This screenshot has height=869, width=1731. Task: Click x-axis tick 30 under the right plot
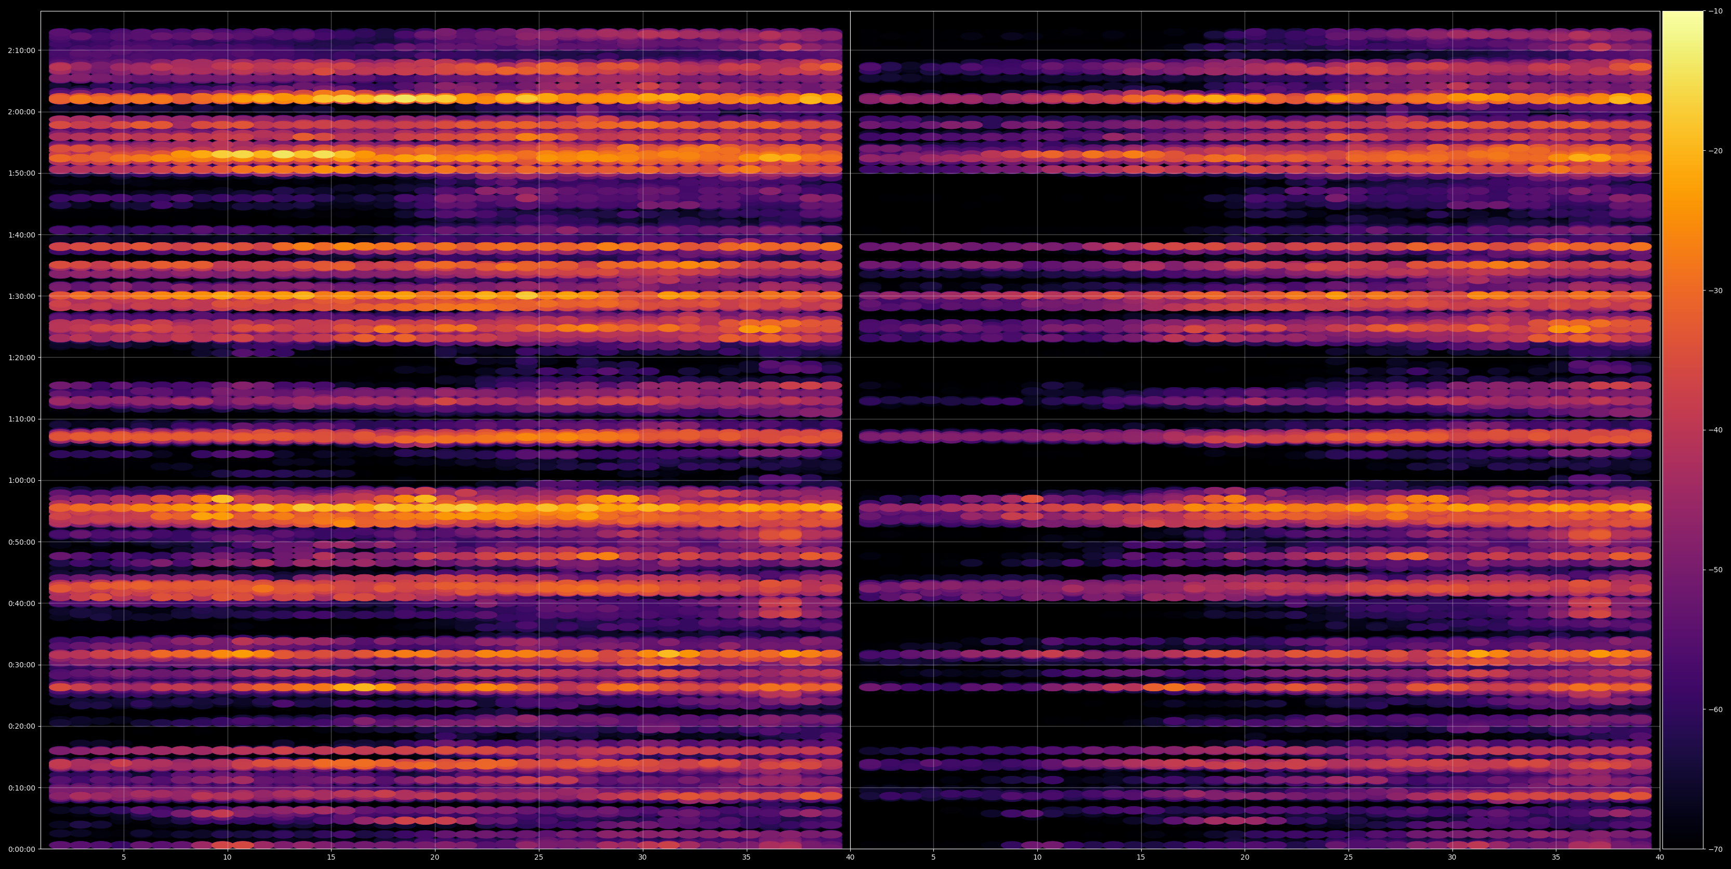point(1452,858)
